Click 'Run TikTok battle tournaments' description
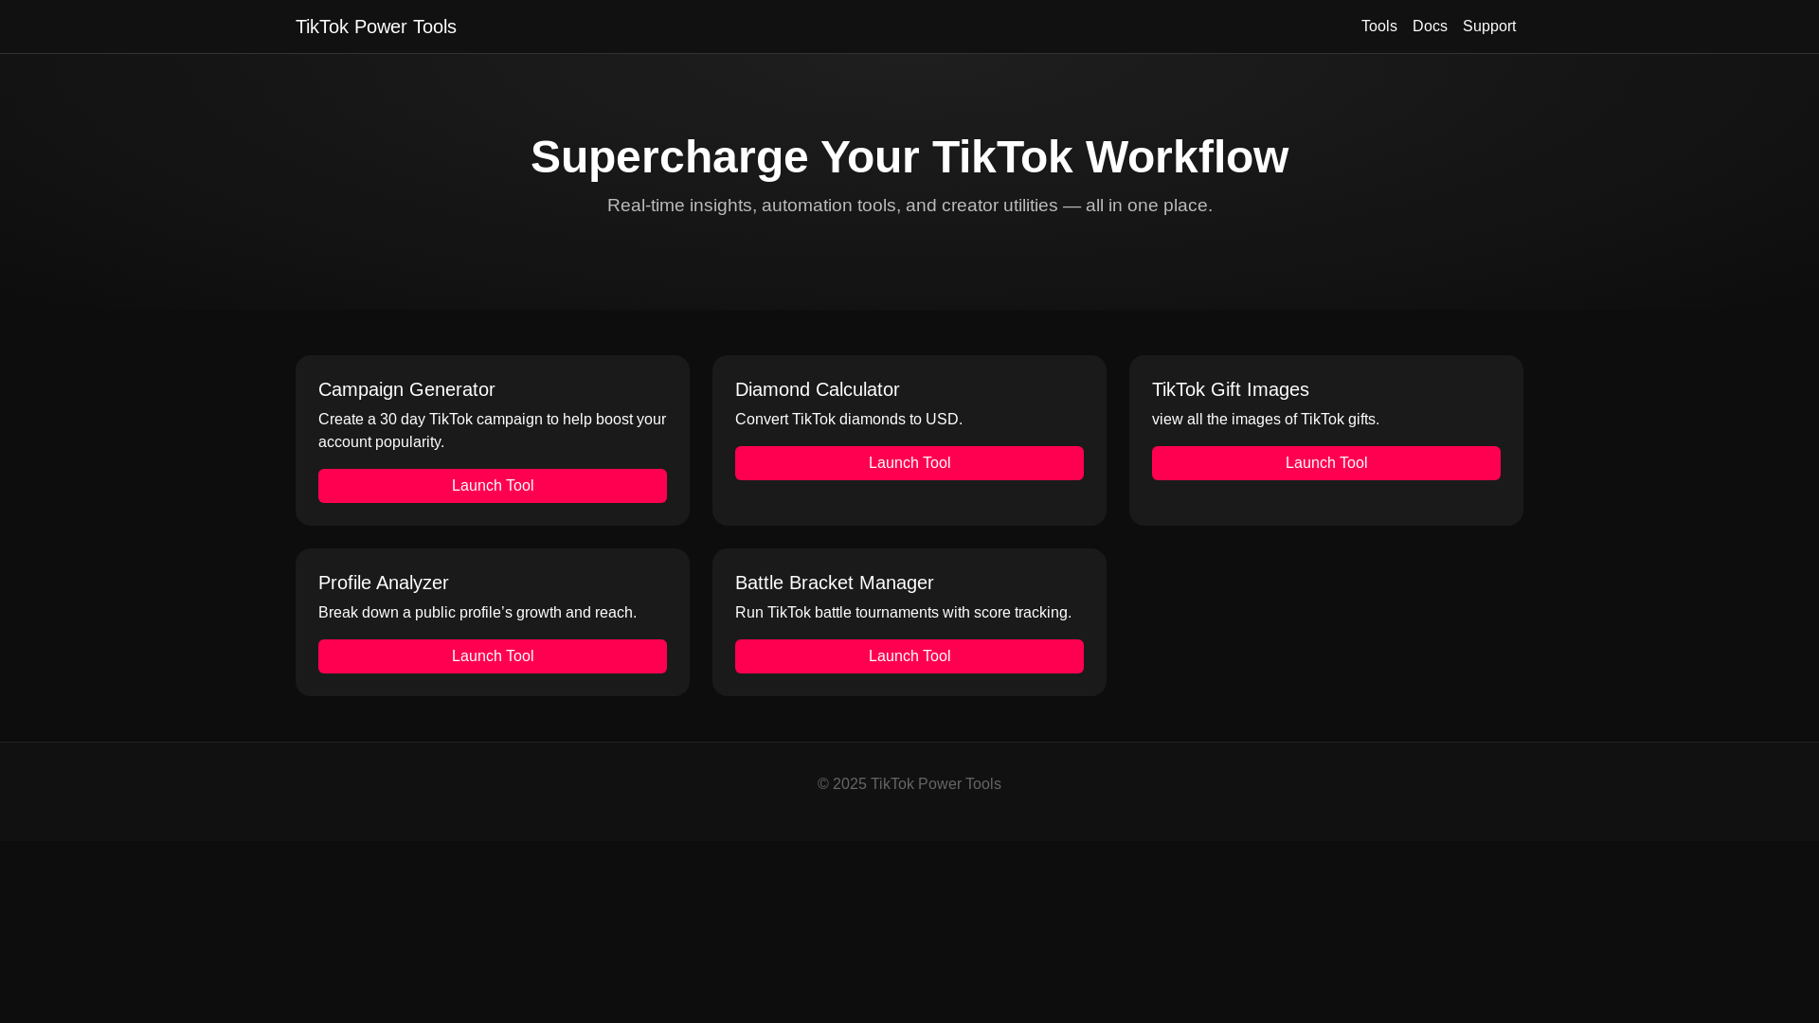This screenshot has height=1023, width=1819. 903,613
